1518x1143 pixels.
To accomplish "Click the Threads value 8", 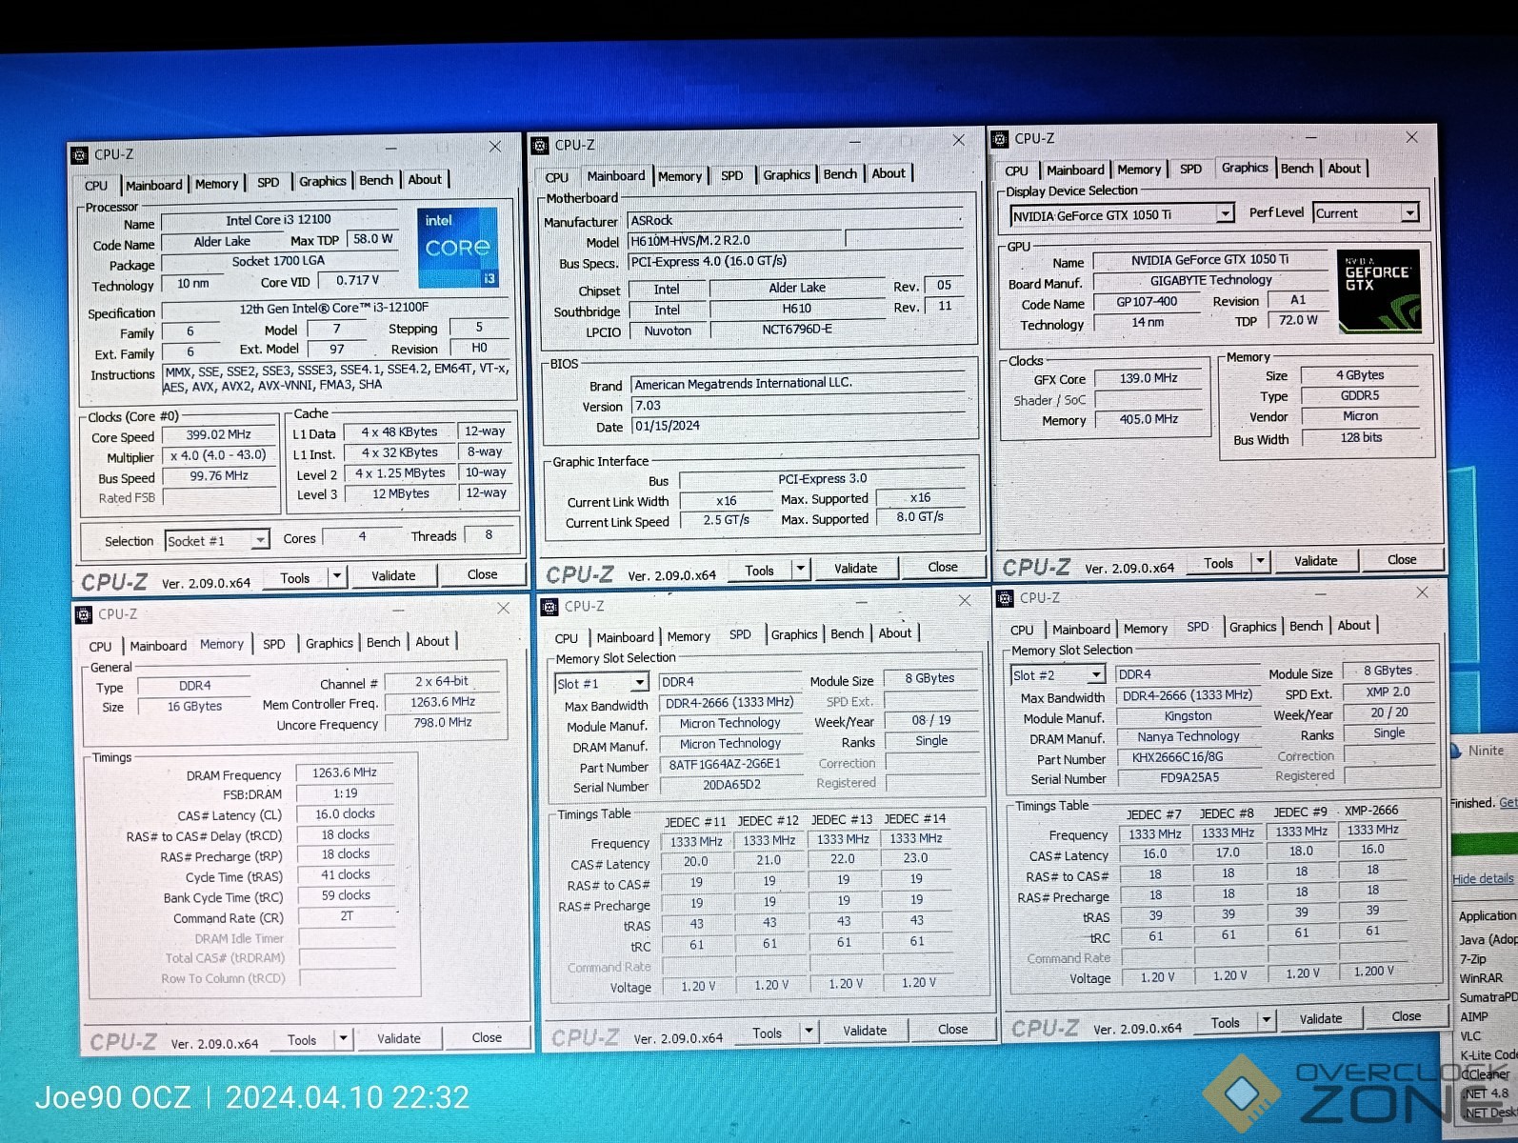I will (x=489, y=535).
